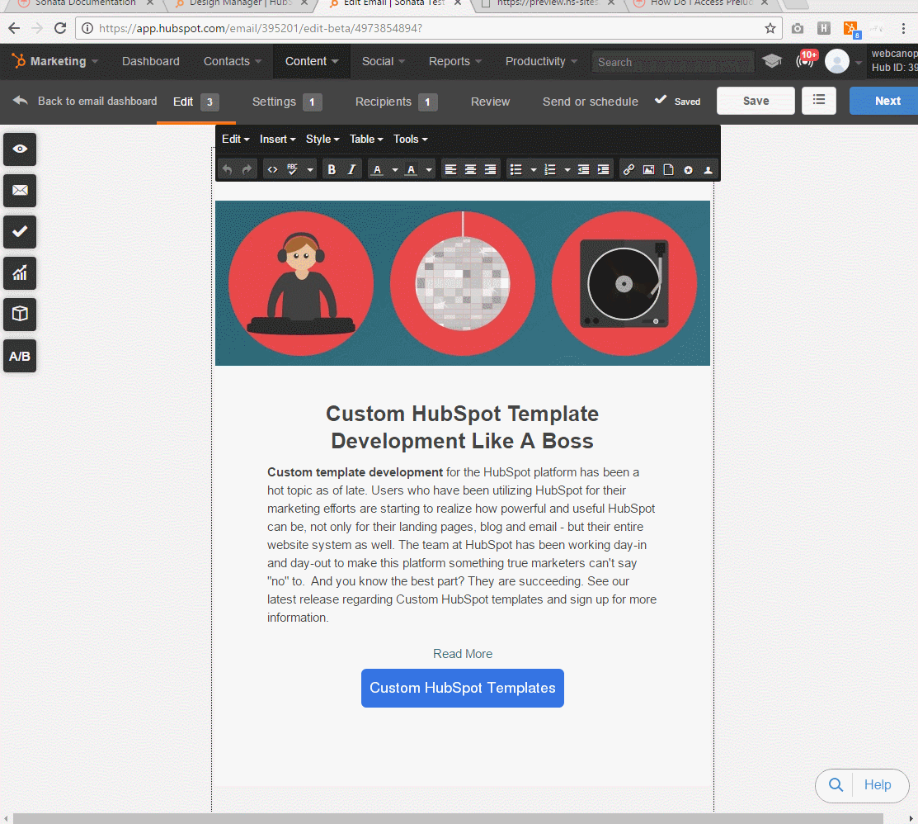Open the list view icon button beside Save
This screenshot has width=918, height=824.
[x=819, y=101]
